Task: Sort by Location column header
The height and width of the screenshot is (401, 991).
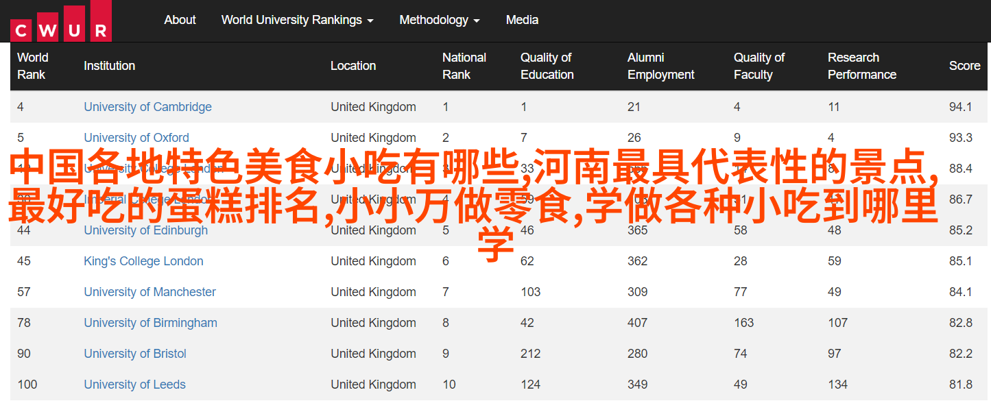Action: (353, 66)
